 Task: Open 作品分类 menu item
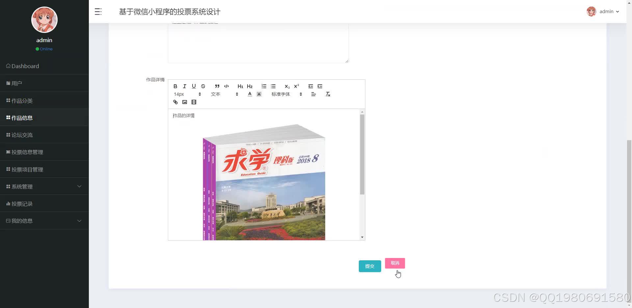click(x=44, y=101)
